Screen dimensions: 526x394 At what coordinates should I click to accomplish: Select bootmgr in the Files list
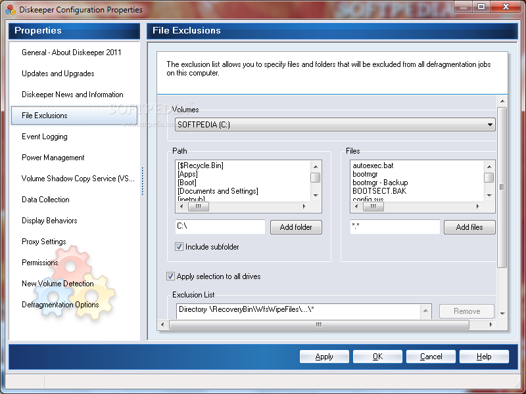[365, 174]
